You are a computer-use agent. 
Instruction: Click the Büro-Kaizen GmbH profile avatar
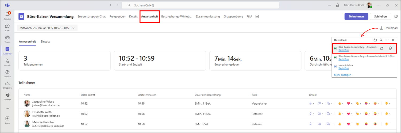pos(369,5)
